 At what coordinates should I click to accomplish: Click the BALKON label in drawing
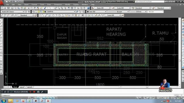click(x=130, y=54)
